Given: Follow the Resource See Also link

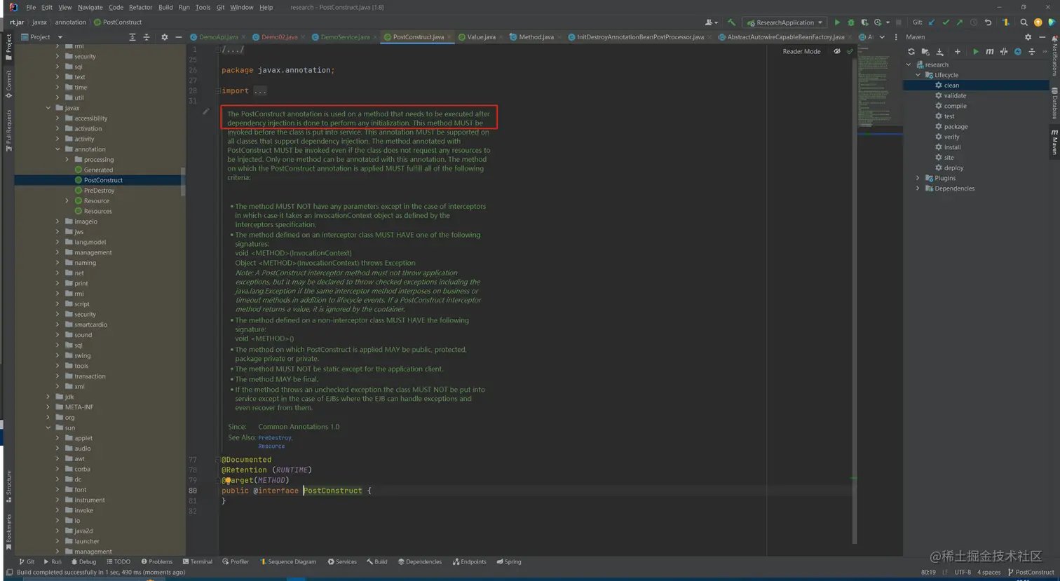Looking at the screenshot, I should tap(271, 446).
